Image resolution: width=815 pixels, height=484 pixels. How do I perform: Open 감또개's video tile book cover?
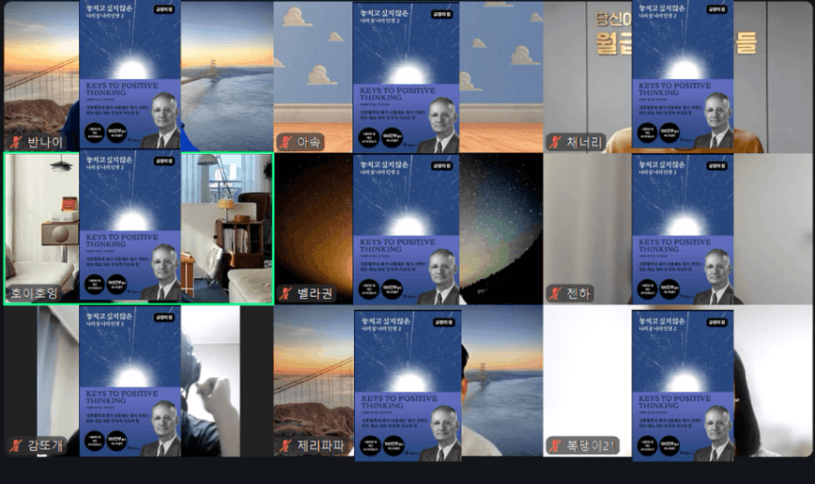click(x=130, y=381)
